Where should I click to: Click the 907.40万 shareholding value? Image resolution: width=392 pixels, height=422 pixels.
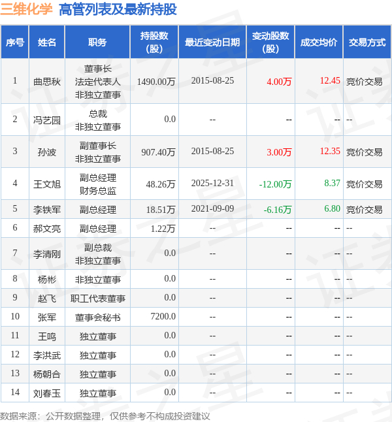point(158,152)
